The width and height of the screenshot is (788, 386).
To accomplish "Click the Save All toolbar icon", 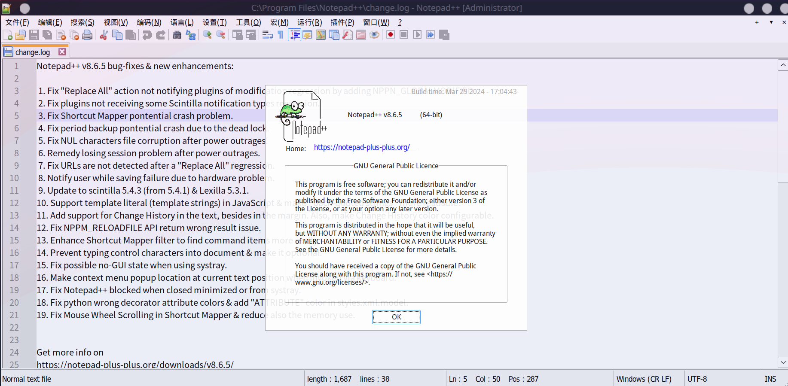I will coord(47,35).
